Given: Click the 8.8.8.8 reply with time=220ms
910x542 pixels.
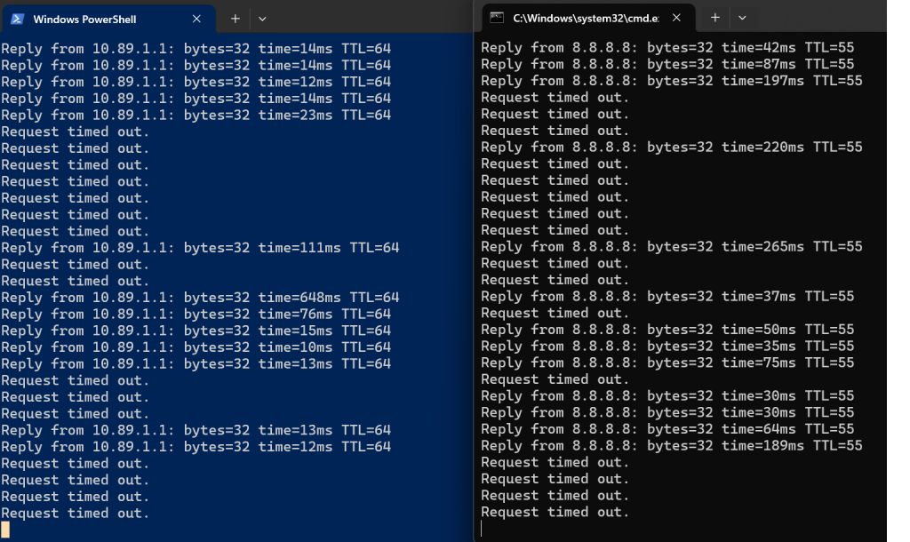Looking at the screenshot, I should click(672, 147).
